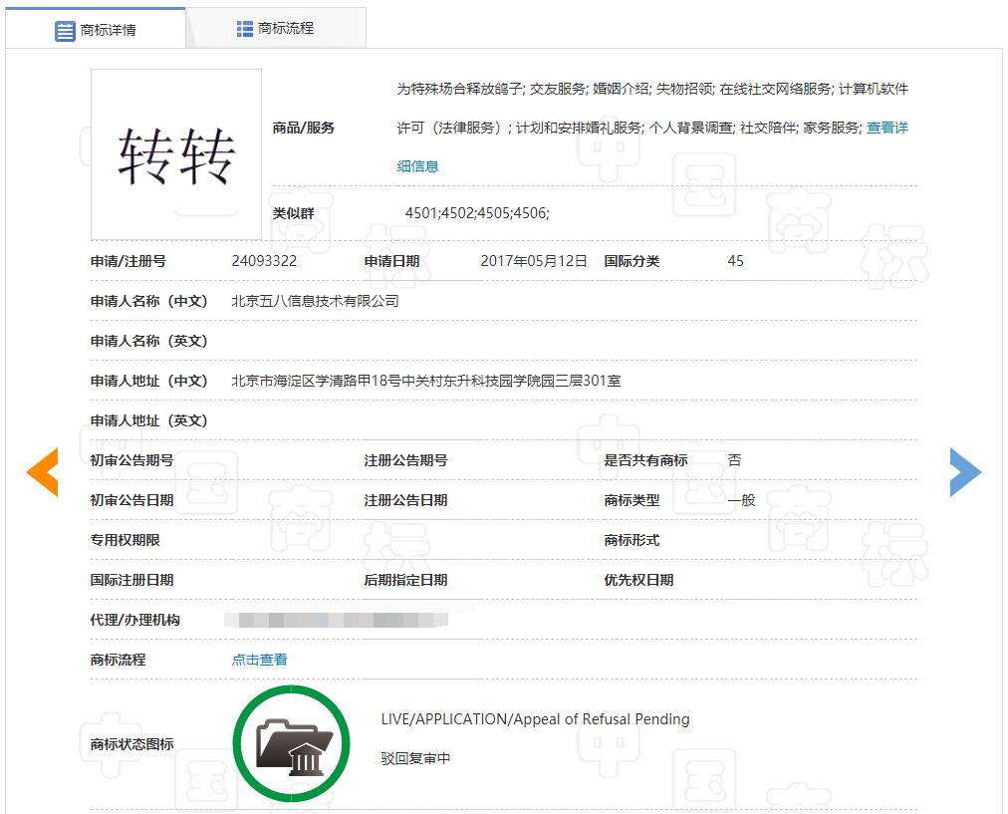The height and width of the screenshot is (814, 1008).
Task: Click the grid icon beside 商标流程
Action: [244, 29]
